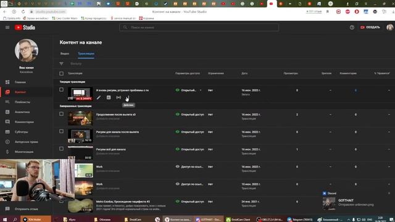Open title Рисуем для канала после вылета

click(x=117, y=132)
